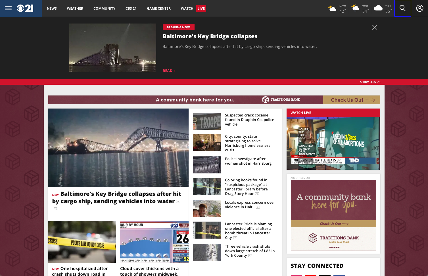
Task: Open the One hospitalized after crash story
Action: (80, 271)
